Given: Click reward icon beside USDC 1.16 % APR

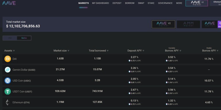Looking at the screenshot, I should [x=167, y=82].
